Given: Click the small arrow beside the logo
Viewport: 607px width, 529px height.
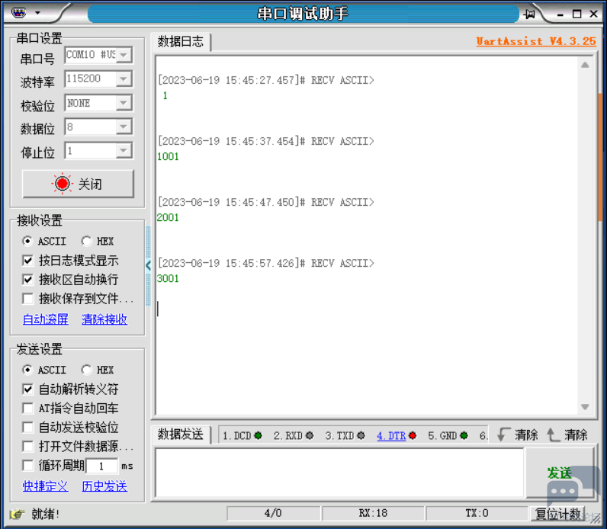Looking at the screenshot, I should pyautogui.click(x=37, y=13).
